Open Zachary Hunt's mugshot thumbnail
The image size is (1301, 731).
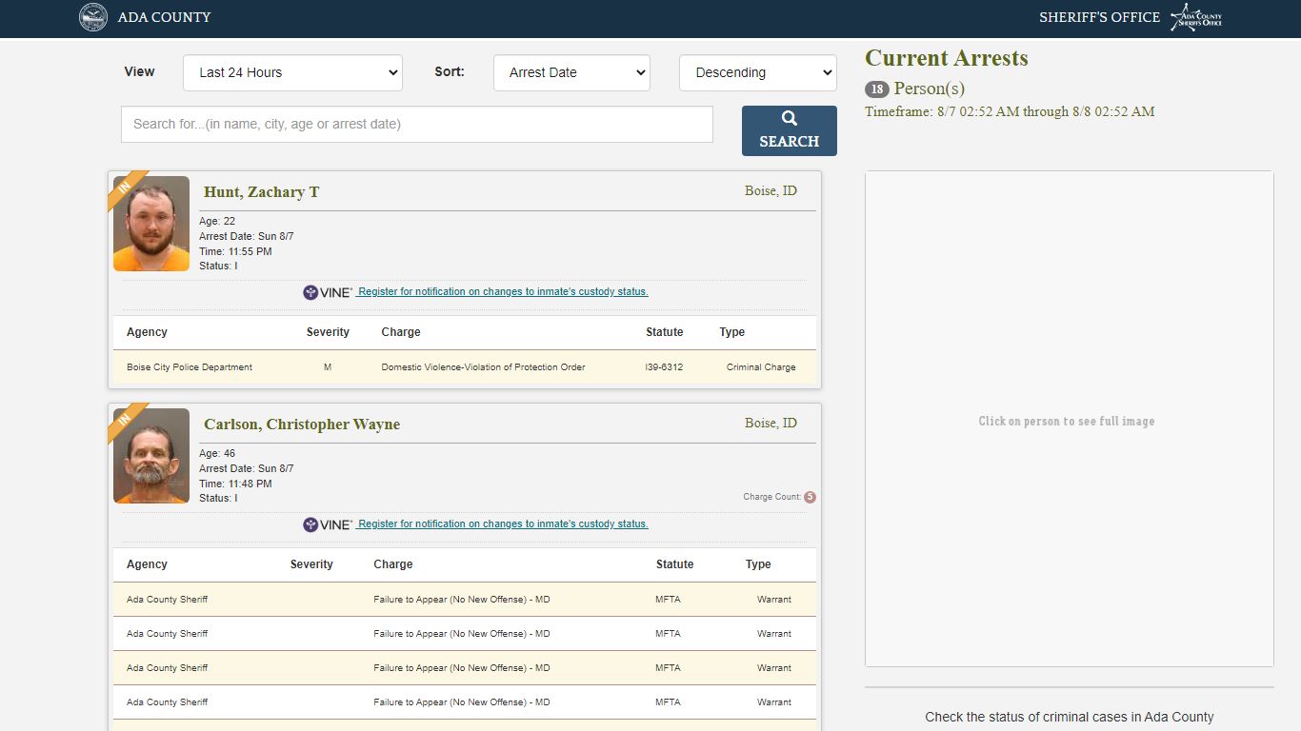(151, 224)
